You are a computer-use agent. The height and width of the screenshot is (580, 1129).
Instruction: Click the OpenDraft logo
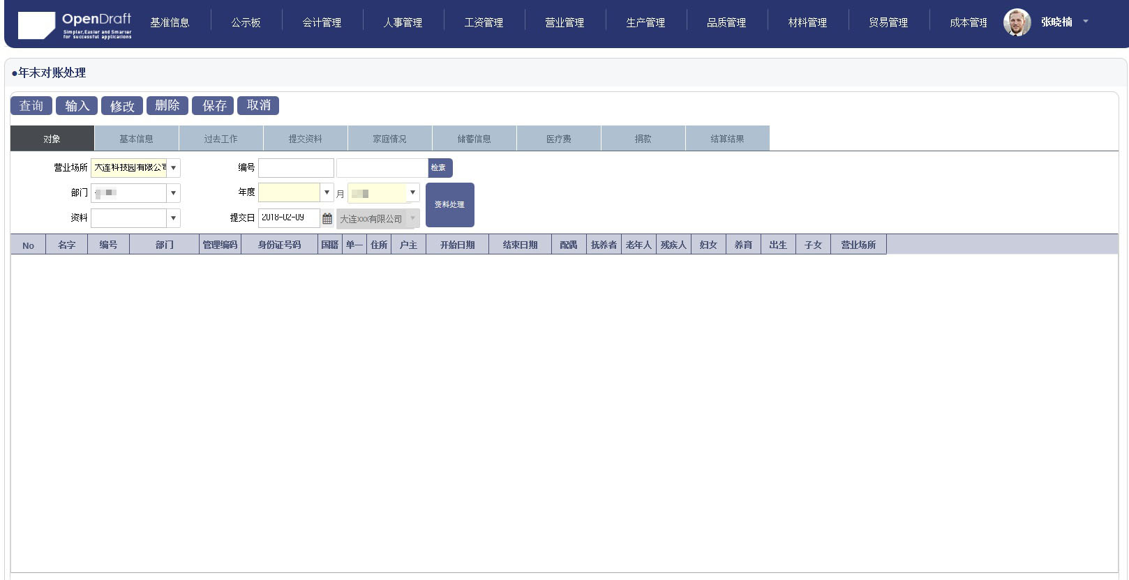75,25
